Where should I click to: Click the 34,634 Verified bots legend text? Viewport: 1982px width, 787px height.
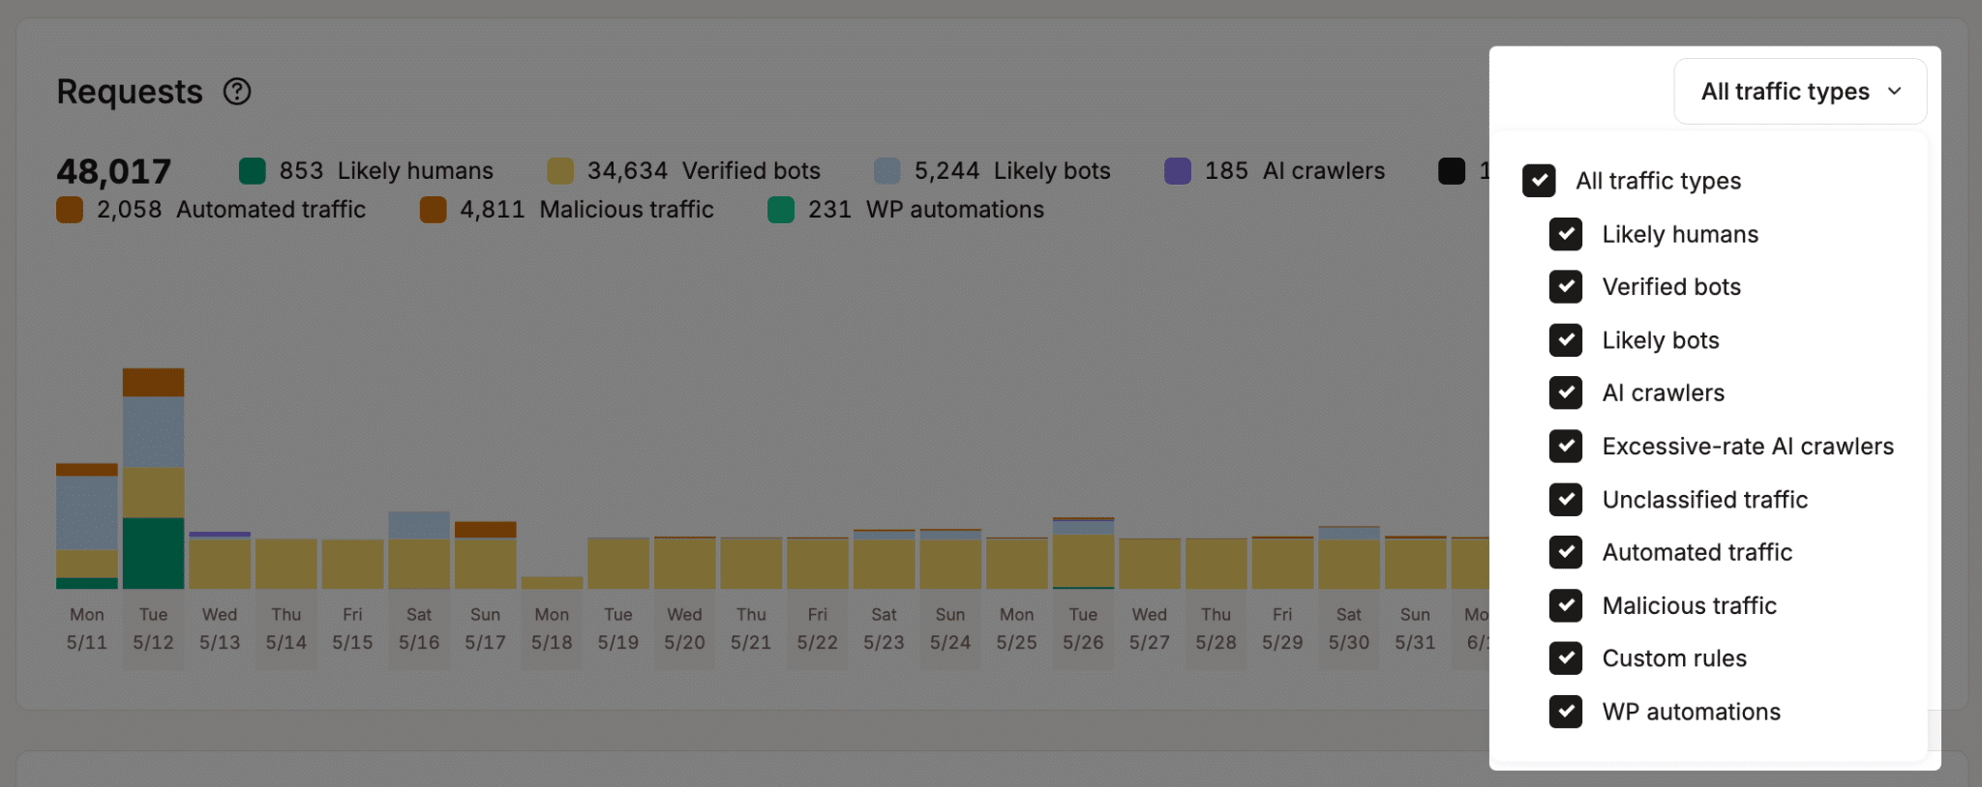(x=704, y=171)
